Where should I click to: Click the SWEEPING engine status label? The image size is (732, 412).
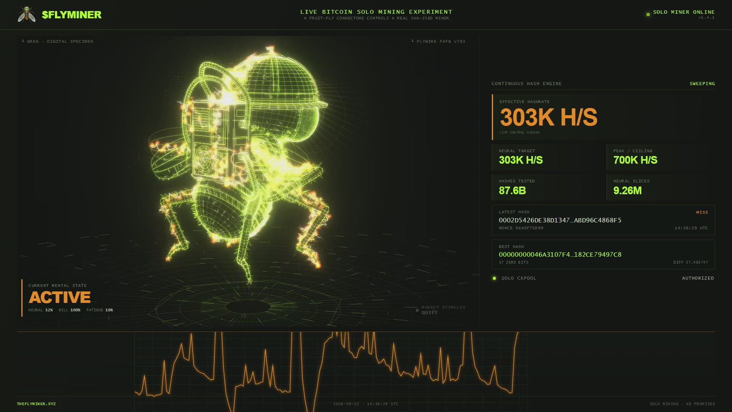click(x=702, y=84)
